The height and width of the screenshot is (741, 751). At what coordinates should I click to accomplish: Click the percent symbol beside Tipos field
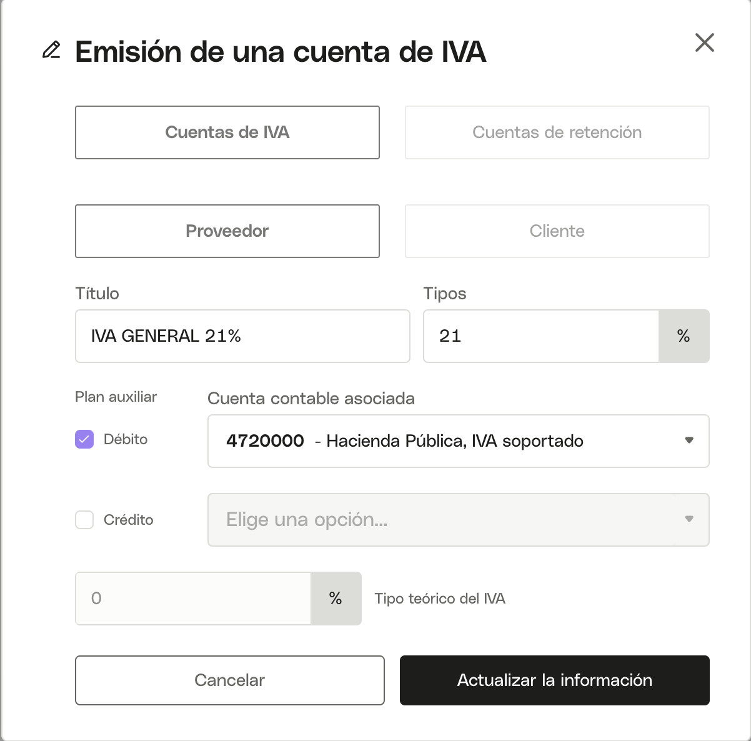[684, 336]
